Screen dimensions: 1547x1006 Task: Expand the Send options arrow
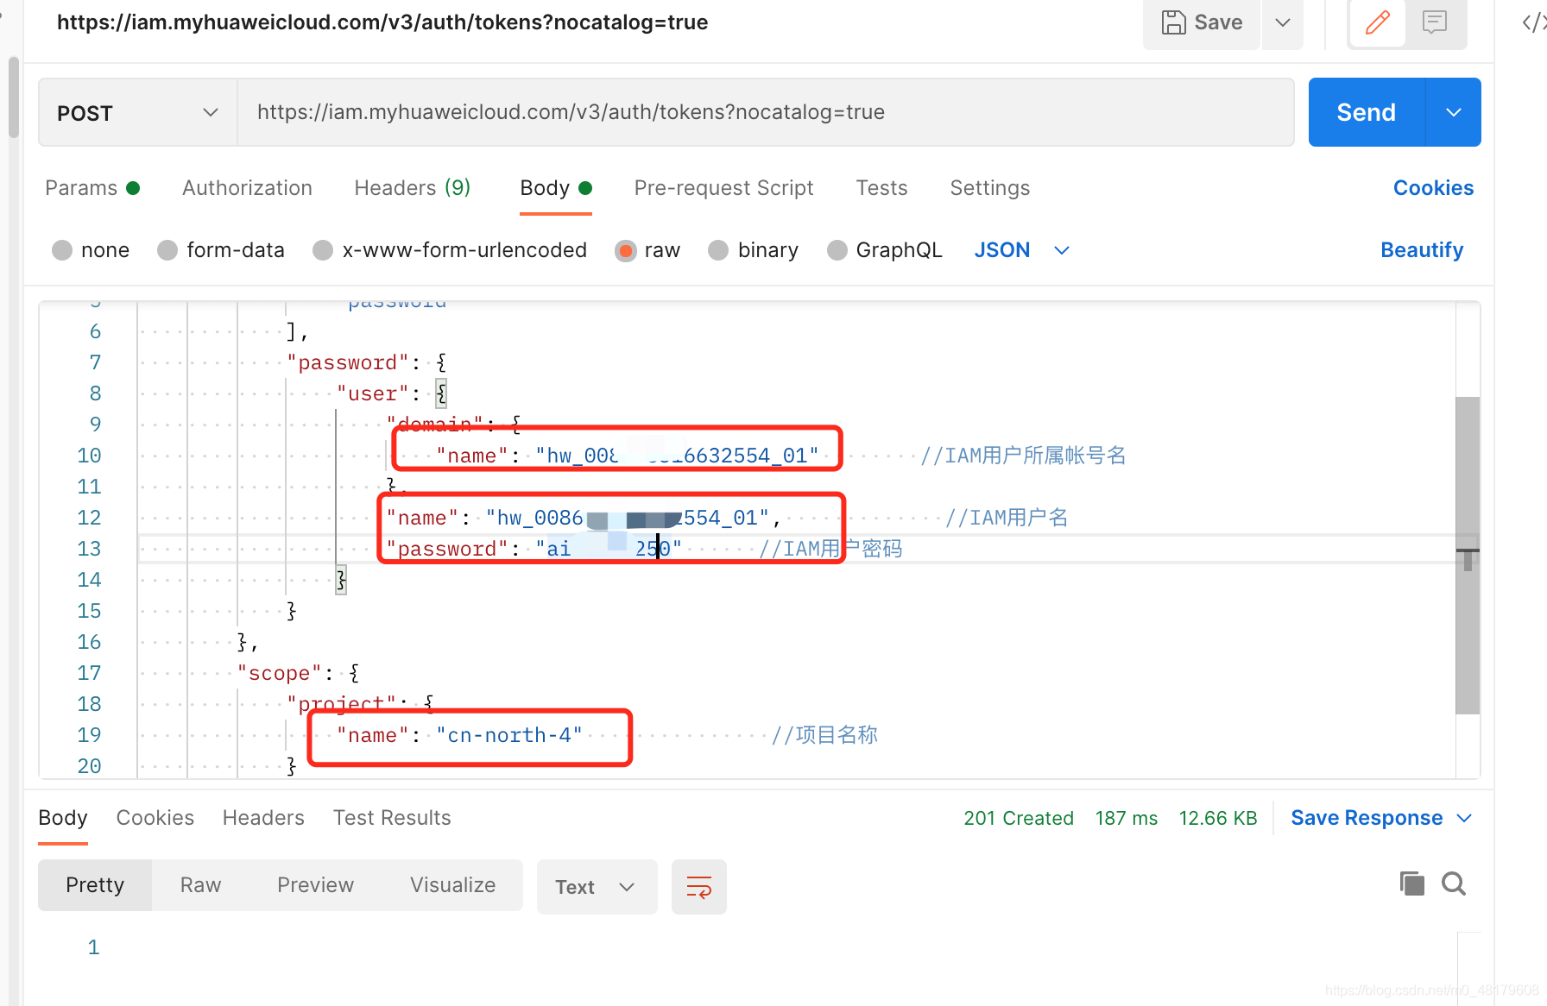click(x=1454, y=112)
